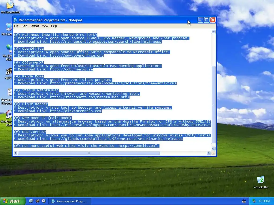Click the "http://diskinternals.com" download line
274x205 pixels.
coord(58,111)
